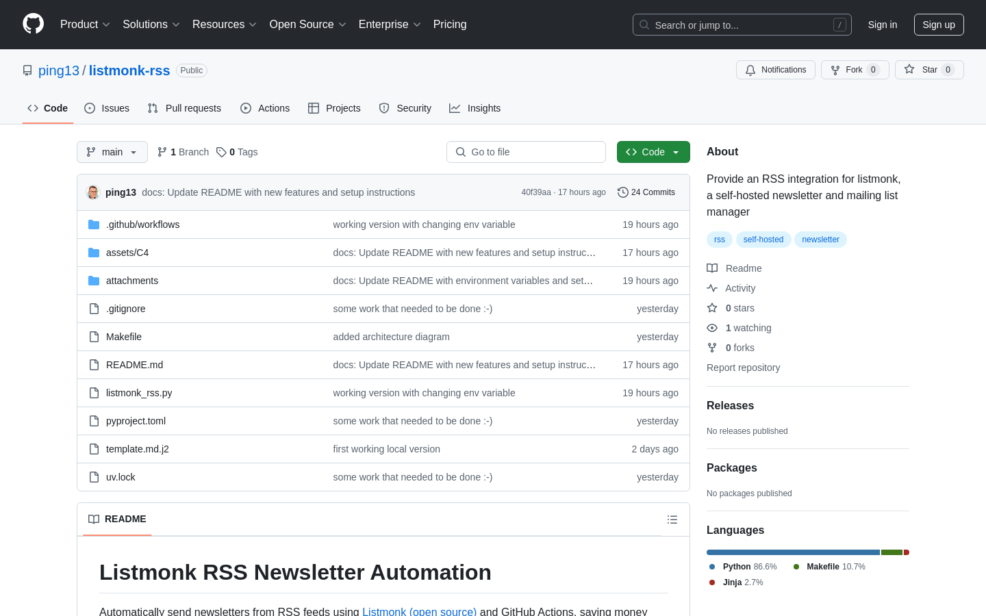Click the Star icon button
This screenshot has height=616, width=986.
[909, 70]
